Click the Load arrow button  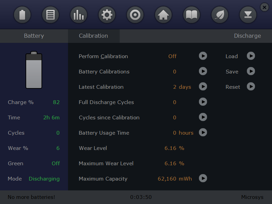(251, 56)
